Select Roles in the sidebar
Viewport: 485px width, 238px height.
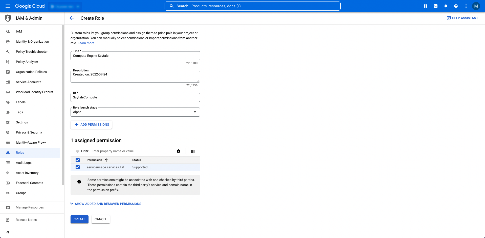point(30,153)
